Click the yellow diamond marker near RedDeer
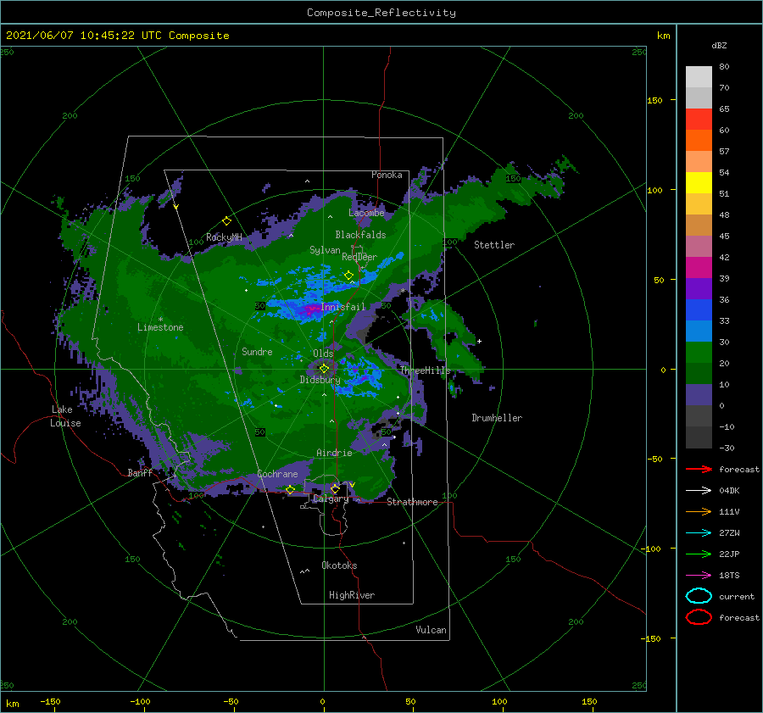The height and width of the screenshot is (713, 763). (x=348, y=276)
